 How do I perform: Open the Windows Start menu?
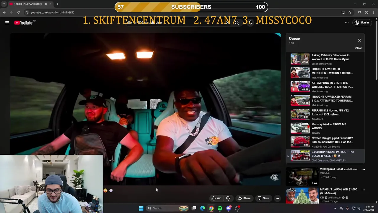coord(141,208)
